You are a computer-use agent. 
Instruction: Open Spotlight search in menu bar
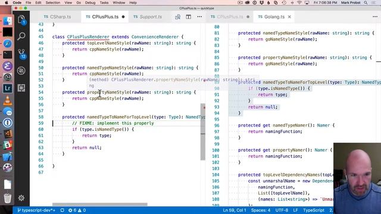366,2
